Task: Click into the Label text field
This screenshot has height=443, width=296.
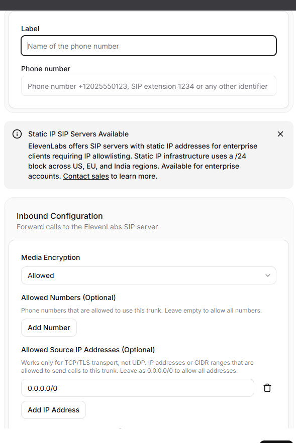Action: (148, 46)
